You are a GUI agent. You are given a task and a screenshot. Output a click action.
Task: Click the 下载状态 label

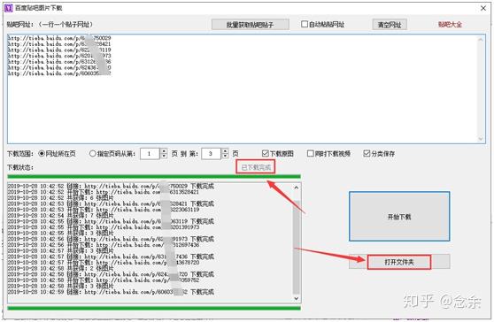pos(20,167)
